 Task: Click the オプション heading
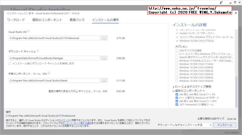tap(181, 47)
